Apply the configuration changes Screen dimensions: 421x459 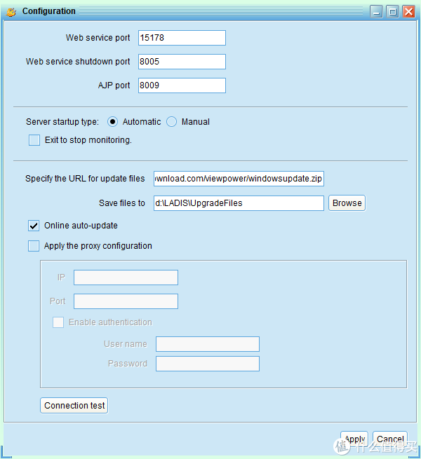coord(354,439)
